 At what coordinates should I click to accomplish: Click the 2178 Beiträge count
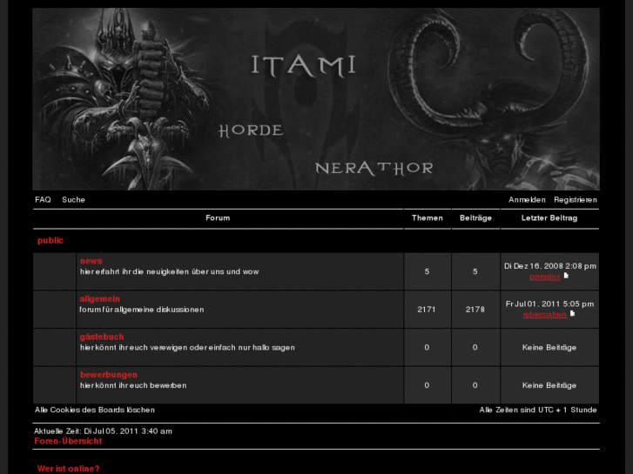(x=475, y=310)
